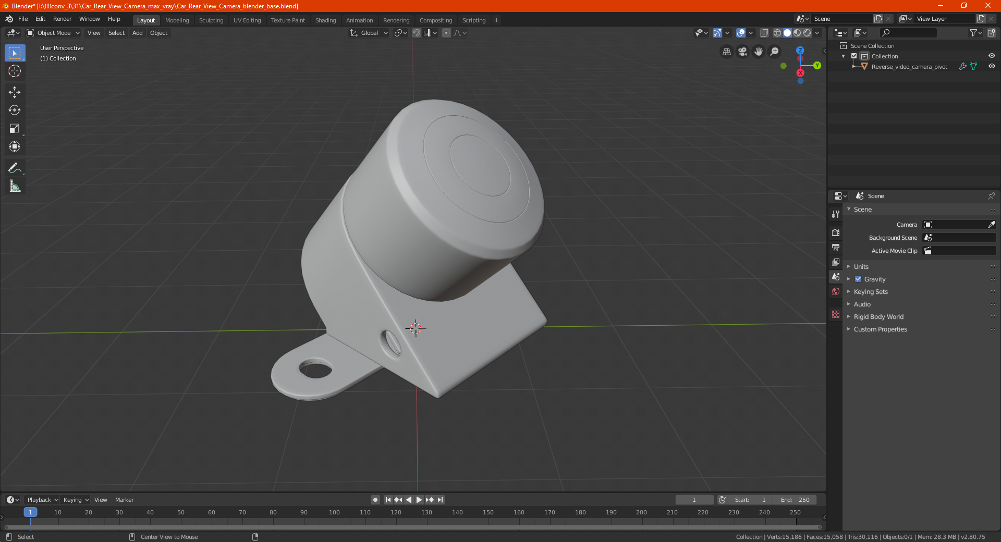Screen dimensions: 1001x542
Task: Toggle camera view icon in viewport
Action: [x=742, y=52]
